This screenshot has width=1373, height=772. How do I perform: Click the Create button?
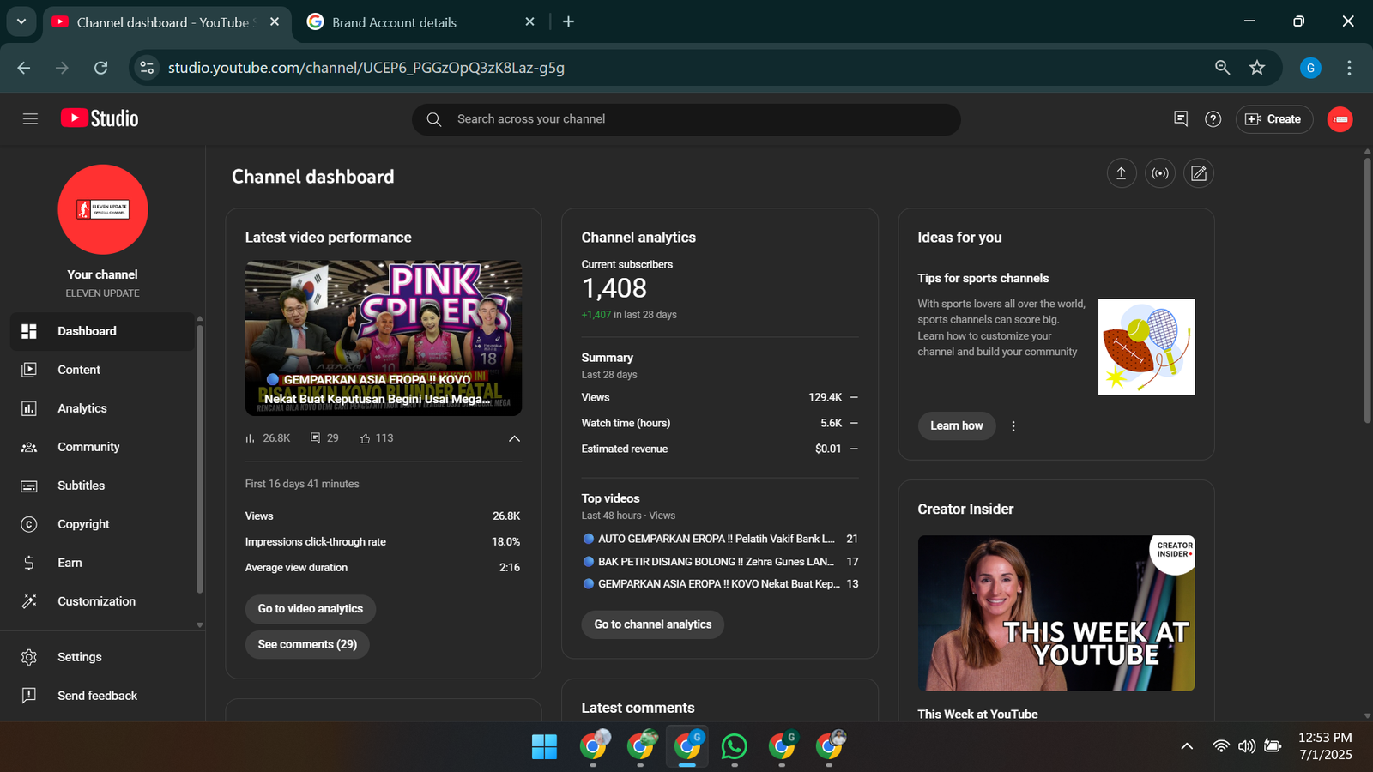[1273, 119]
